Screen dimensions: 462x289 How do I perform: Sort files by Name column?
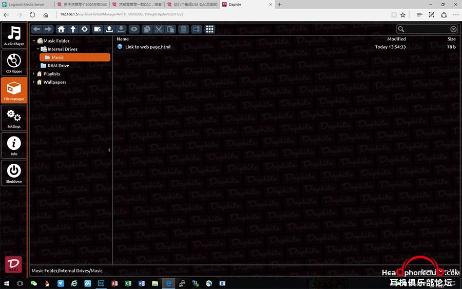[123, 39]
